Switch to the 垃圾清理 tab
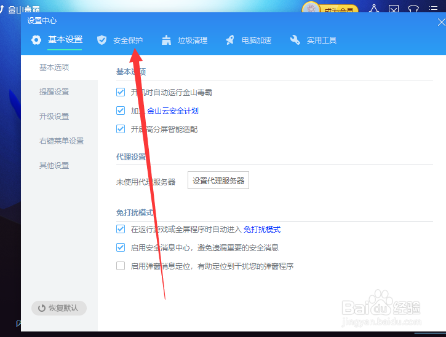This screenshot has width=446, height=337. [193, 41]
